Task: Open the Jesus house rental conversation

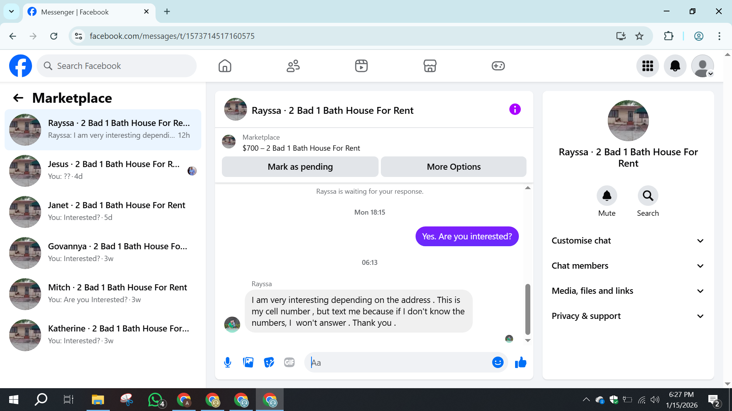Action: pos(103,170)
